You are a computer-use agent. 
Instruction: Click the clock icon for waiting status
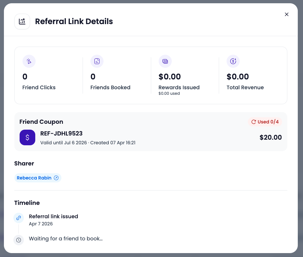19,240
